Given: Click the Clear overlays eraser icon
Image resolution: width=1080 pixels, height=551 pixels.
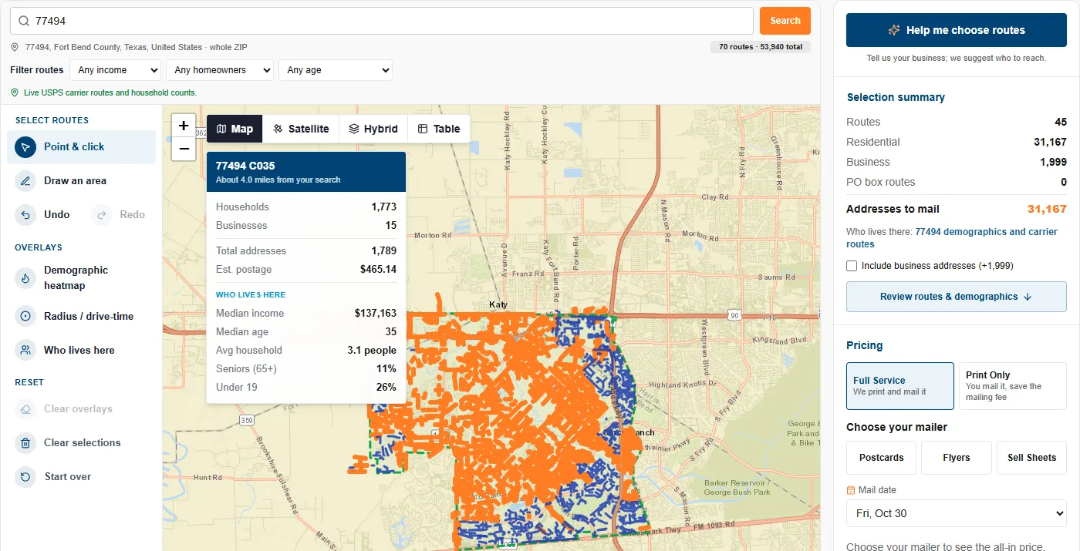Looking at the screenshot, I should tap(25, 408).
